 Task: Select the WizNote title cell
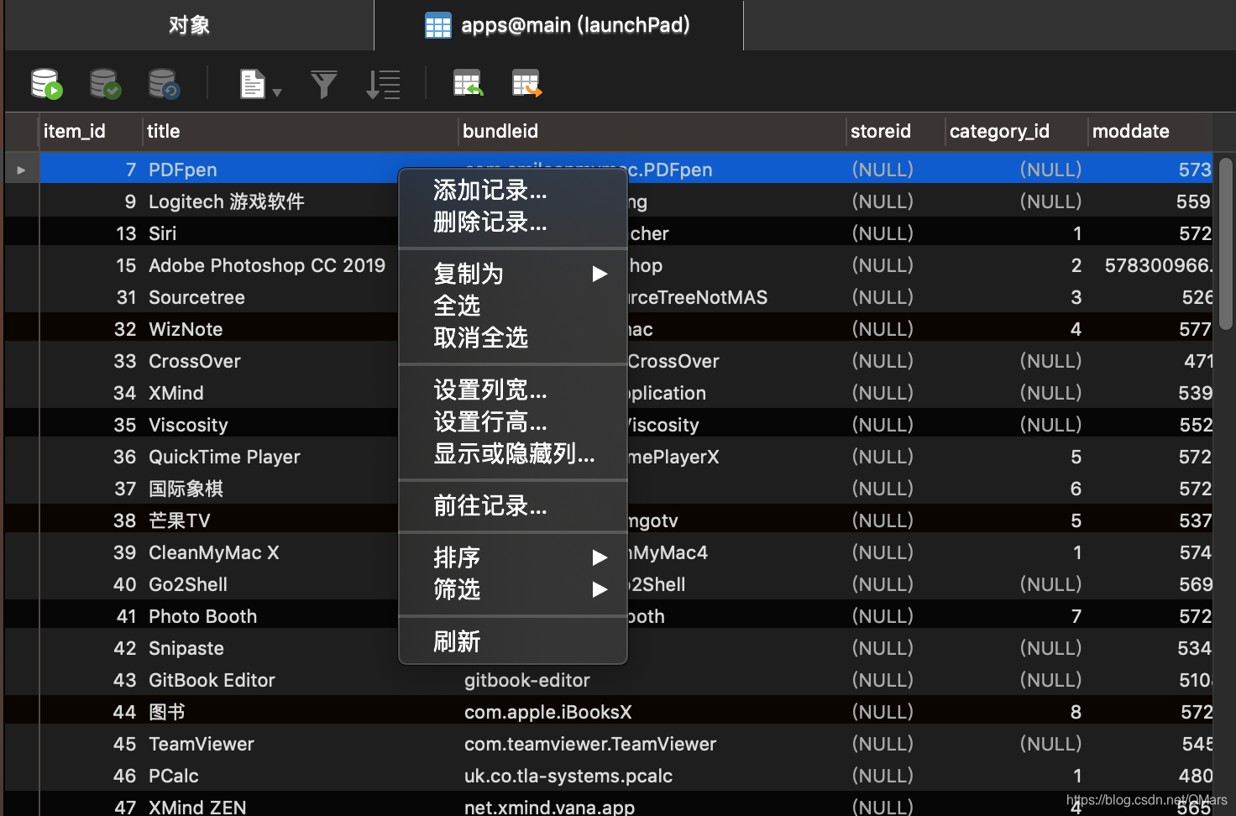(186, 329)
